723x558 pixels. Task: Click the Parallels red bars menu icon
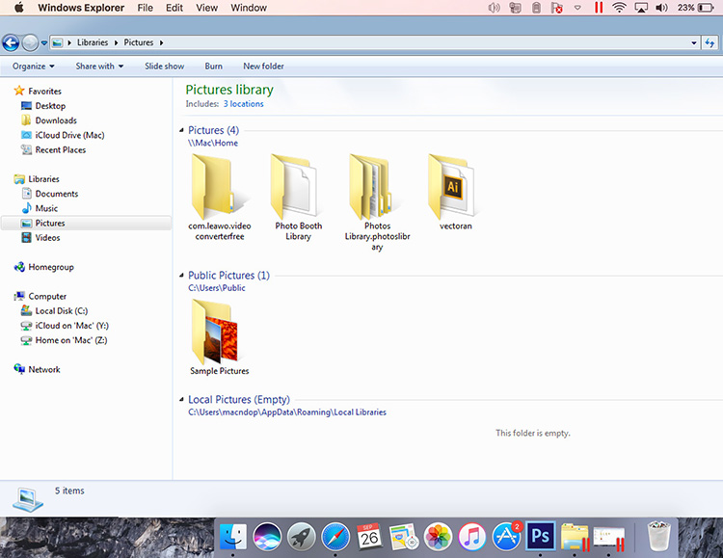[x=599, y=8]
